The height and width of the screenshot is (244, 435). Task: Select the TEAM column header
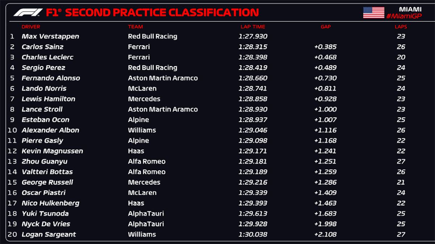(135, 27)
